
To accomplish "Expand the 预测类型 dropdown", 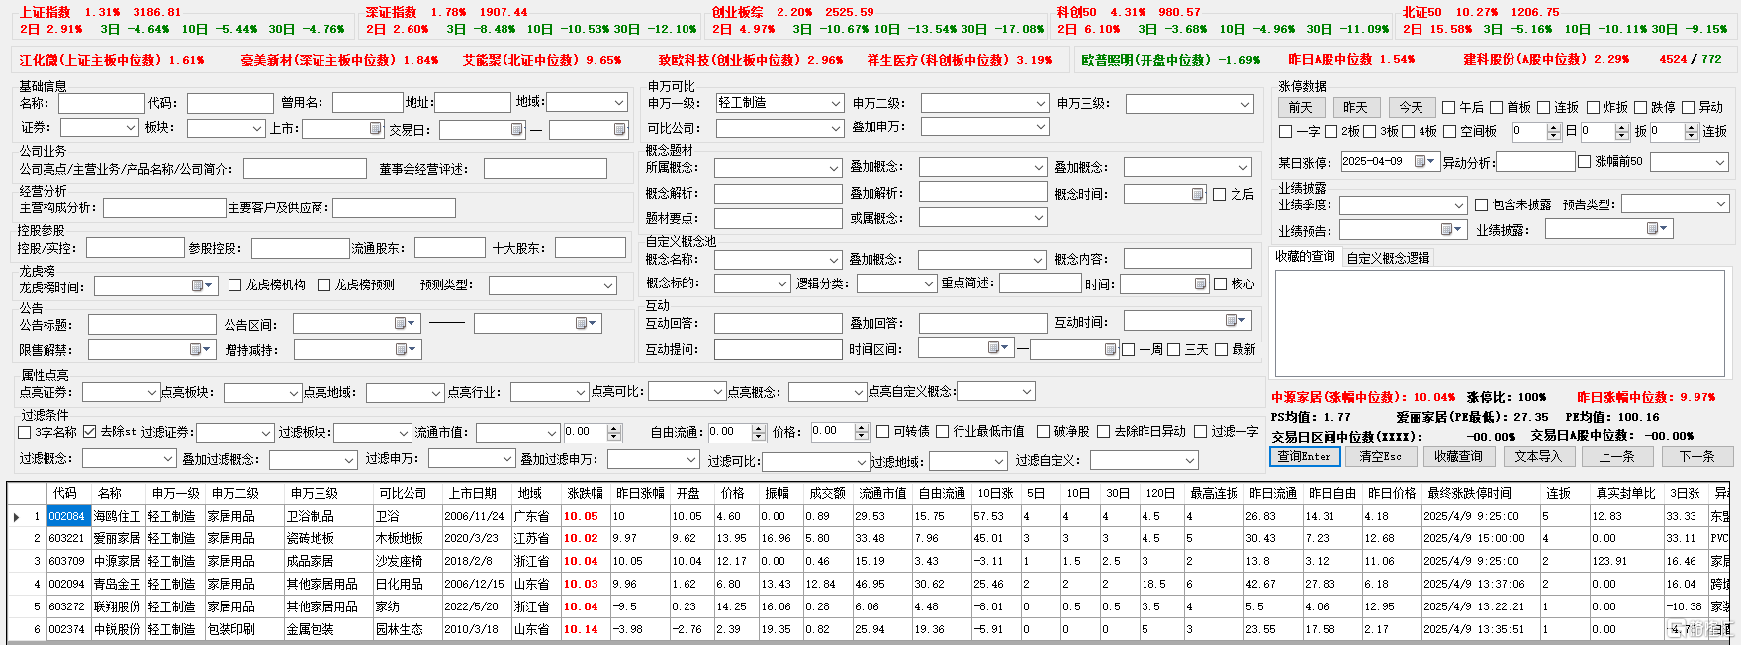I will [608, 285].
